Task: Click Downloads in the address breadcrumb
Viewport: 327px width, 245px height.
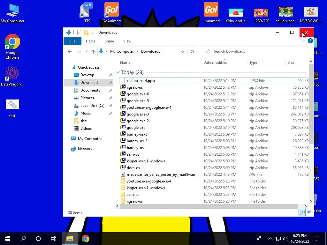Action: click(150, 51)
